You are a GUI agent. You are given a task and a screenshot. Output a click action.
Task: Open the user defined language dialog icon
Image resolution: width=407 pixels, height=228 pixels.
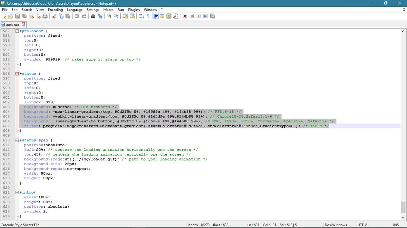(162, 16)
